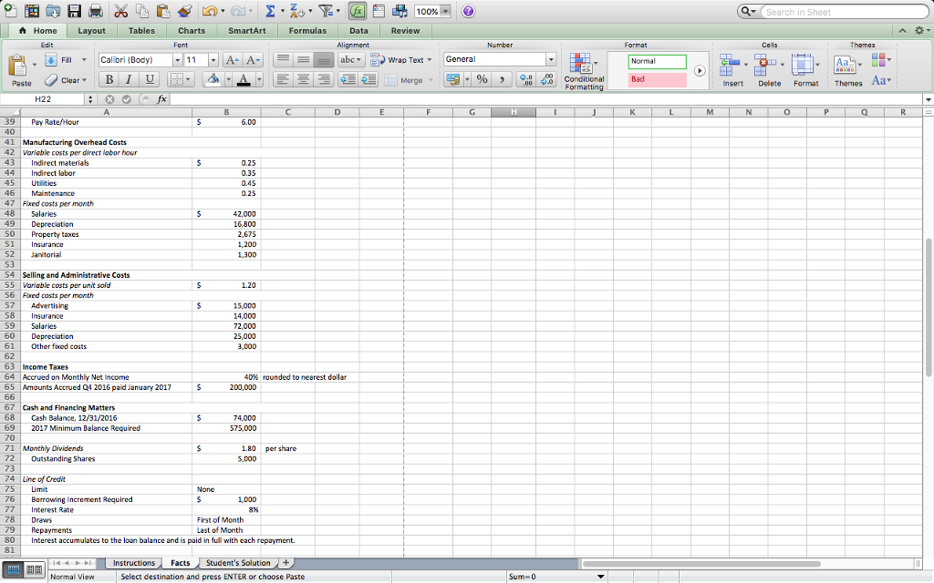This screenshot has width=934, height=583.
Task: Open the font size dropdown
Action: pos(213,60)
